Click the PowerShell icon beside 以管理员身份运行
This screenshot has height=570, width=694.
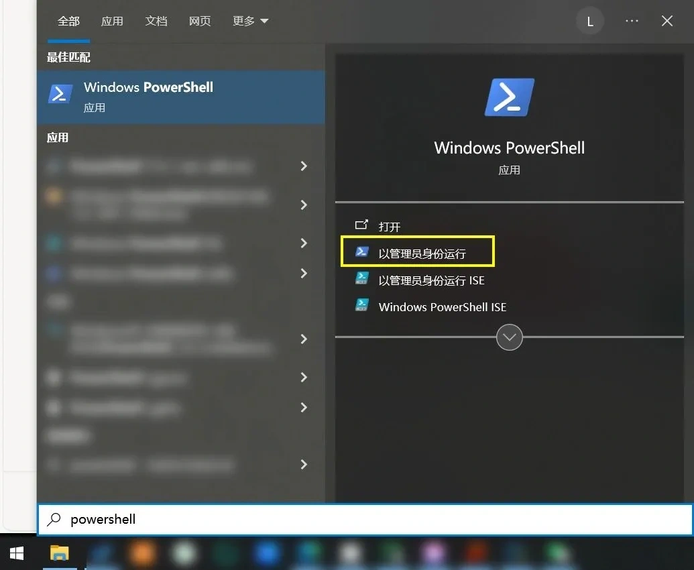pos(362,251)
